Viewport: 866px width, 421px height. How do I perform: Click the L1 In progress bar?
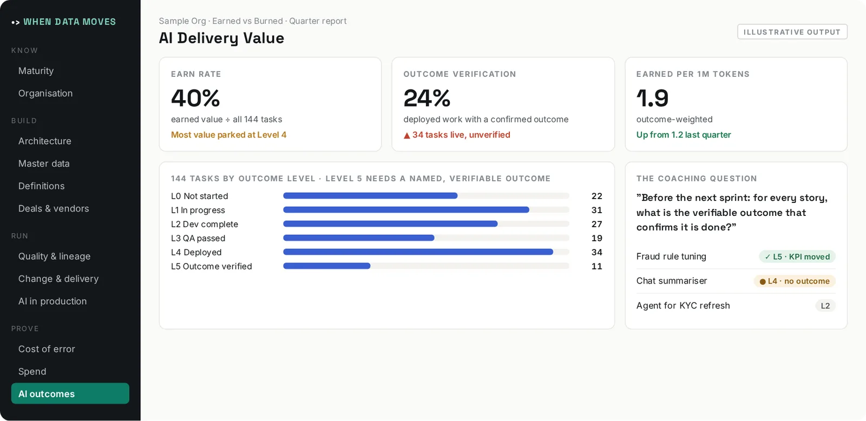tap(426, 210)
